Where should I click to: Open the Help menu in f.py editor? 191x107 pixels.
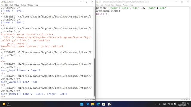pyautogui.click(x=131, y=5)
